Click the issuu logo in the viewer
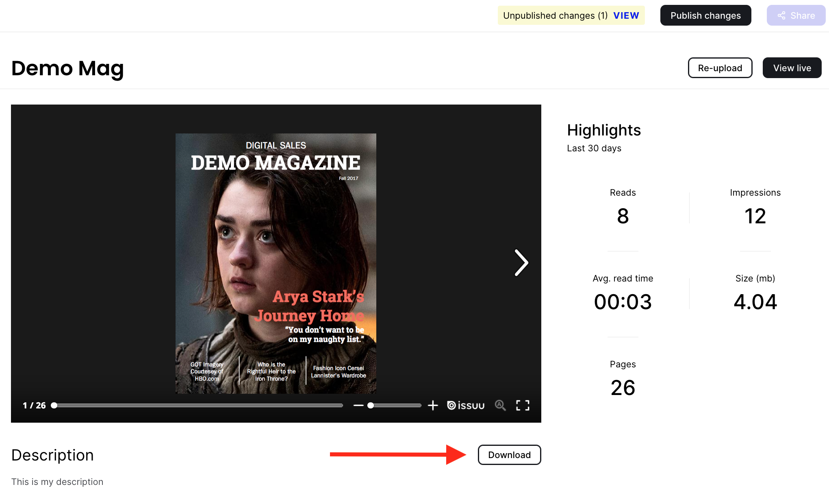Screen dimensions: 829x502 tap(466, 406)
